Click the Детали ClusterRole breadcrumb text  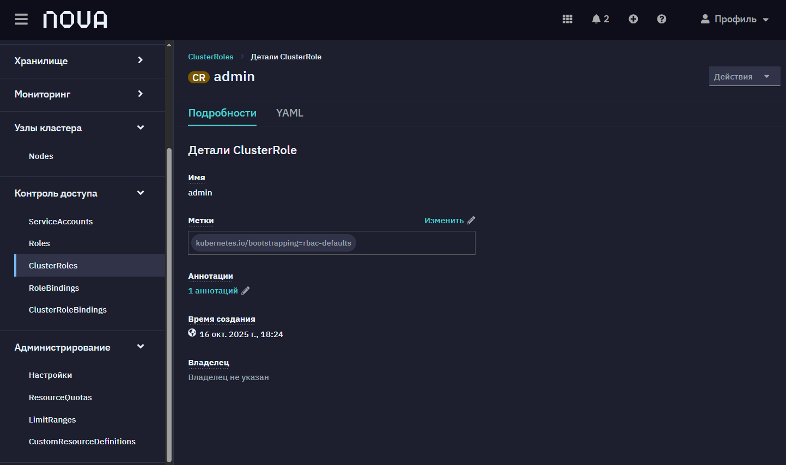click(x=286, y=57)
